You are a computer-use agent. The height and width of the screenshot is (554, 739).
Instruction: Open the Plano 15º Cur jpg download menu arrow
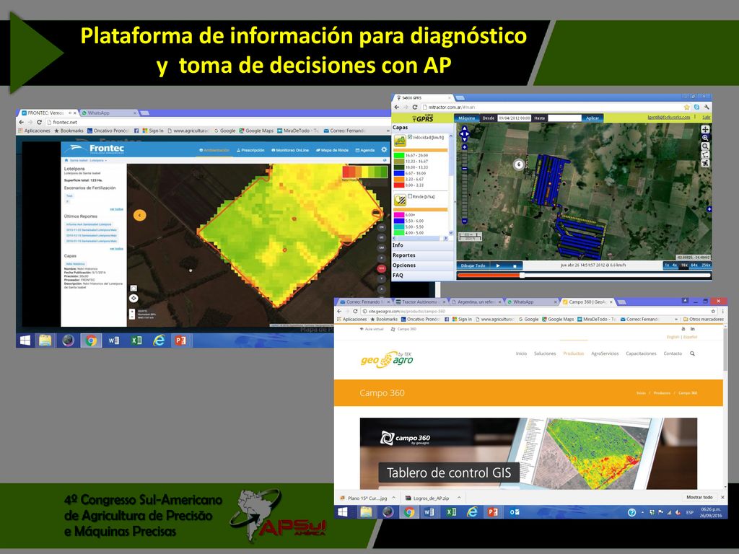(x=393, y=498)
